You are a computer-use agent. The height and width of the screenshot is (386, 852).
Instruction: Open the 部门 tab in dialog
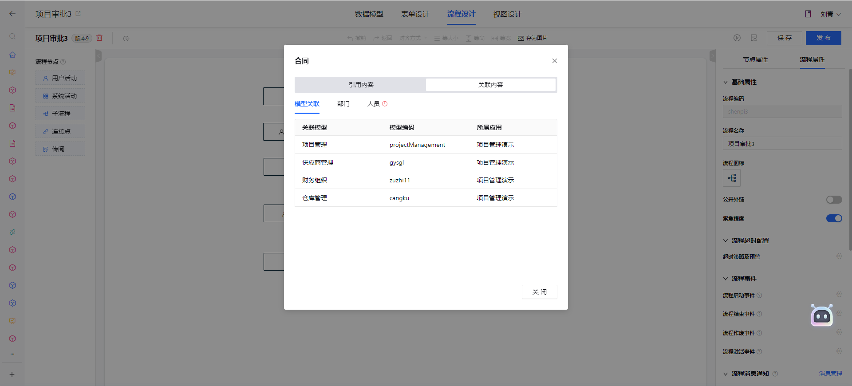coord(343,104)
